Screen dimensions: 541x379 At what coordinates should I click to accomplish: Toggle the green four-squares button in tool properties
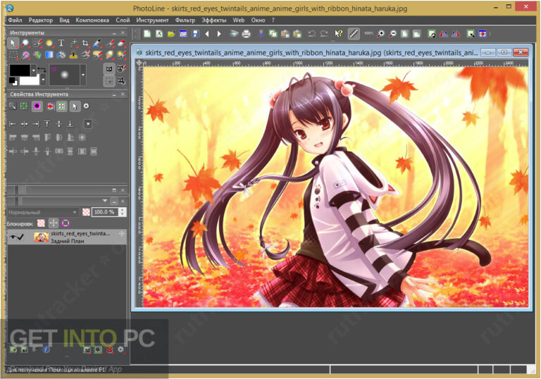coord(61,106)
